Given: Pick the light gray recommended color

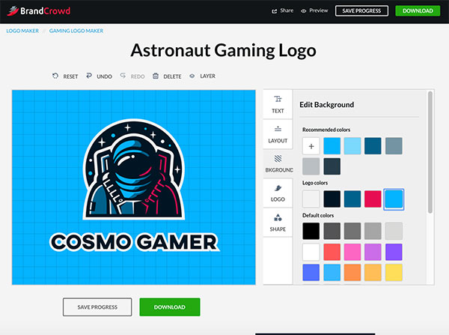Looking at the screenshot, I should [x=311, y=166].
